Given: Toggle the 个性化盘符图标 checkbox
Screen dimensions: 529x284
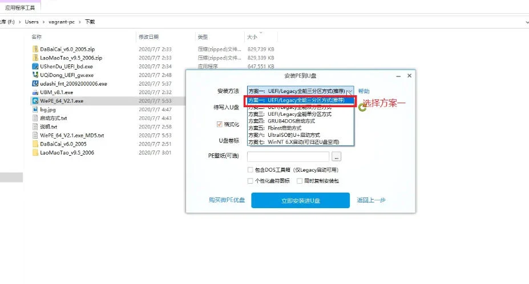Looking at the screenshot, I should [x=251, y=181].
